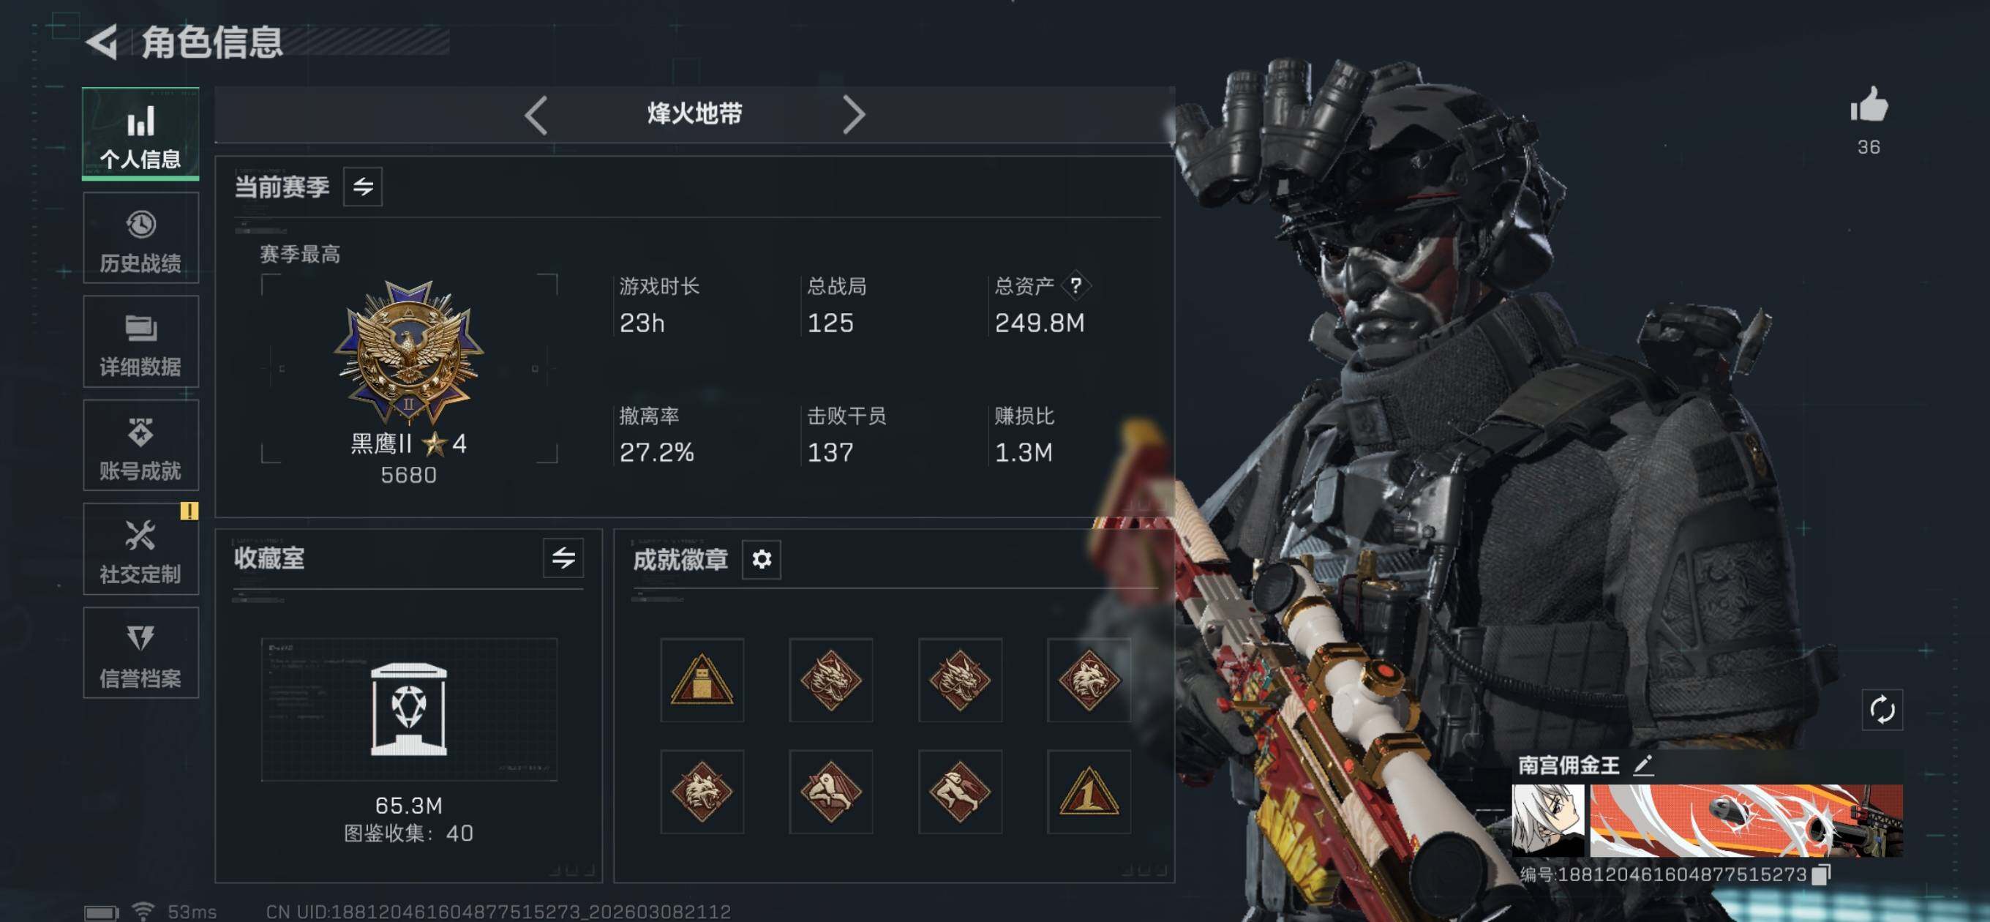Show the 总资产 help question mark
The height and width of the screenshot is (922, 1990).
click(1075, 285)
